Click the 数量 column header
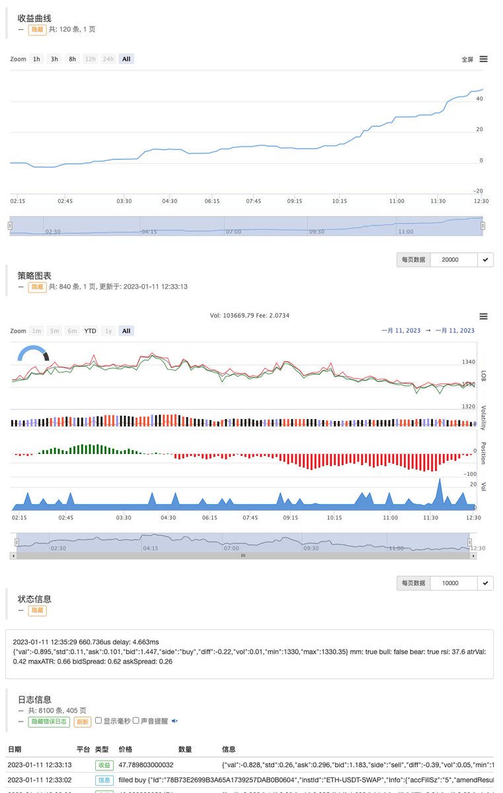503x793 pixels. [x=185, y=749]
